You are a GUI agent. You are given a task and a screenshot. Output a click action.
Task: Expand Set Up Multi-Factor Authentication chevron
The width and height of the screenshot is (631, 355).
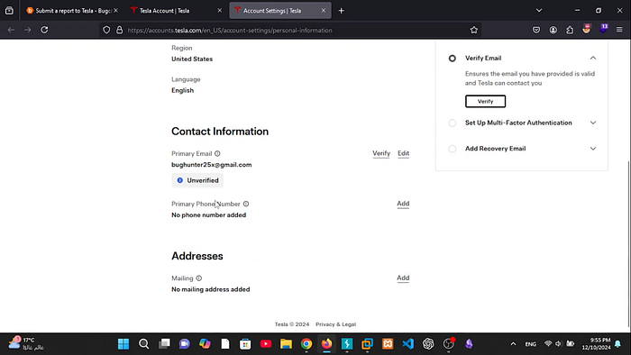point(593,123)
